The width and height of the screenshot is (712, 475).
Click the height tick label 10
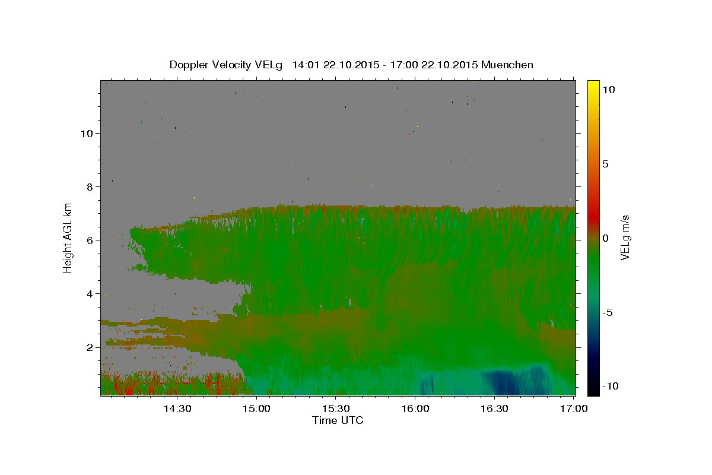[87, 134]
